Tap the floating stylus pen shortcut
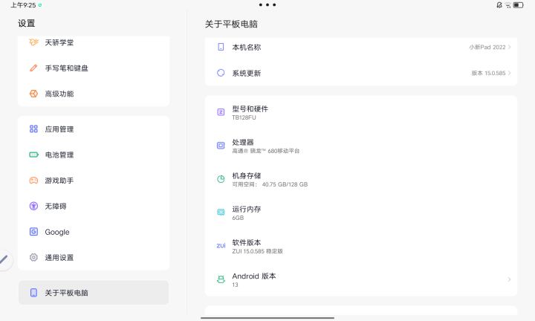Image resolution: width=535 pixels, height=321 pixels. 4,260
